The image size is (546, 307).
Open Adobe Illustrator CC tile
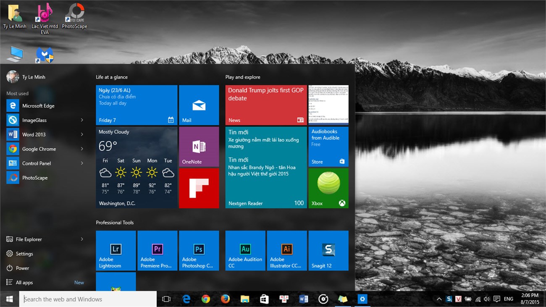[287, 250]
